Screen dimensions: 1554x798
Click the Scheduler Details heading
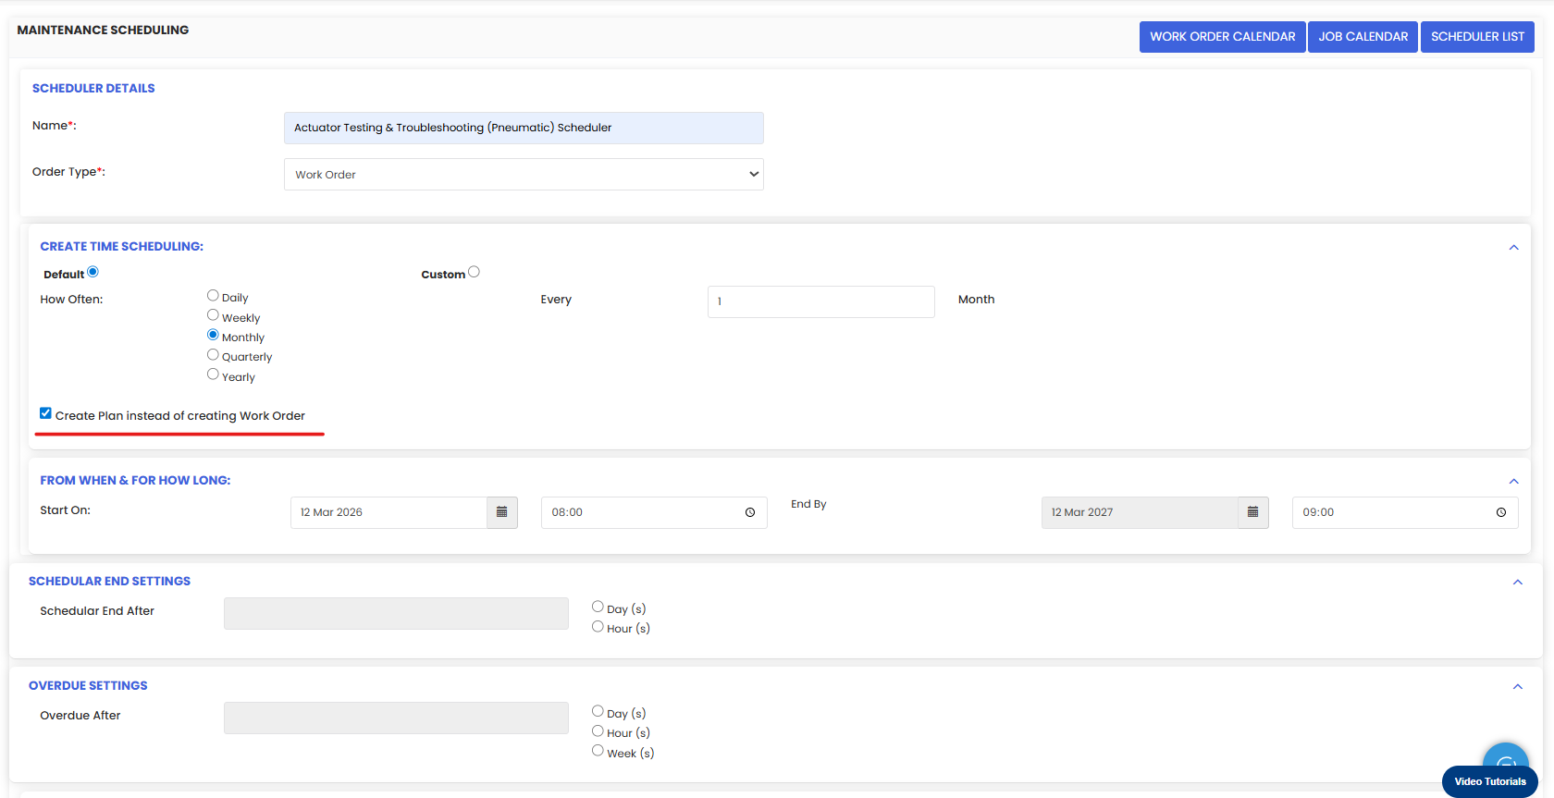(x=93, y=89)
